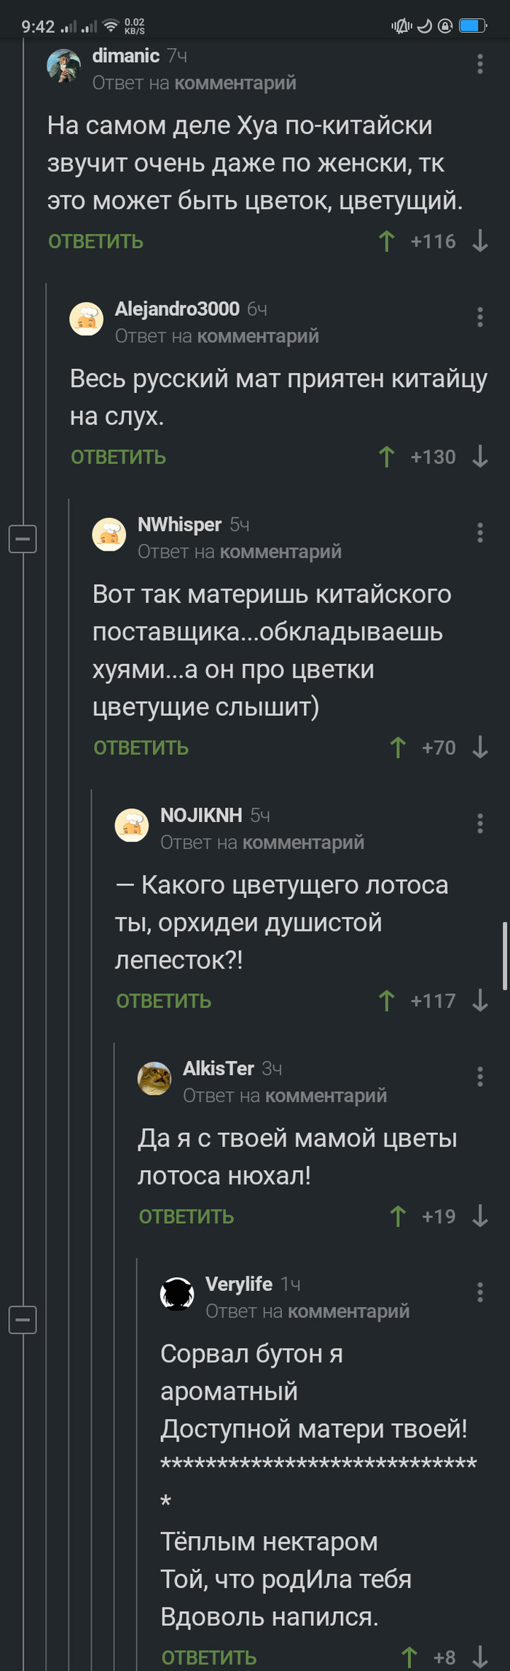Open Verylife's profile via username
510x1671 pixels.
point(239,1284)
